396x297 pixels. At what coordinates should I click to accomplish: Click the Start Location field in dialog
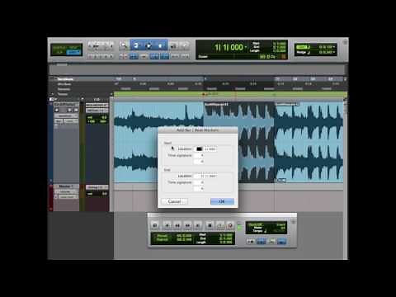pos(205,149)
